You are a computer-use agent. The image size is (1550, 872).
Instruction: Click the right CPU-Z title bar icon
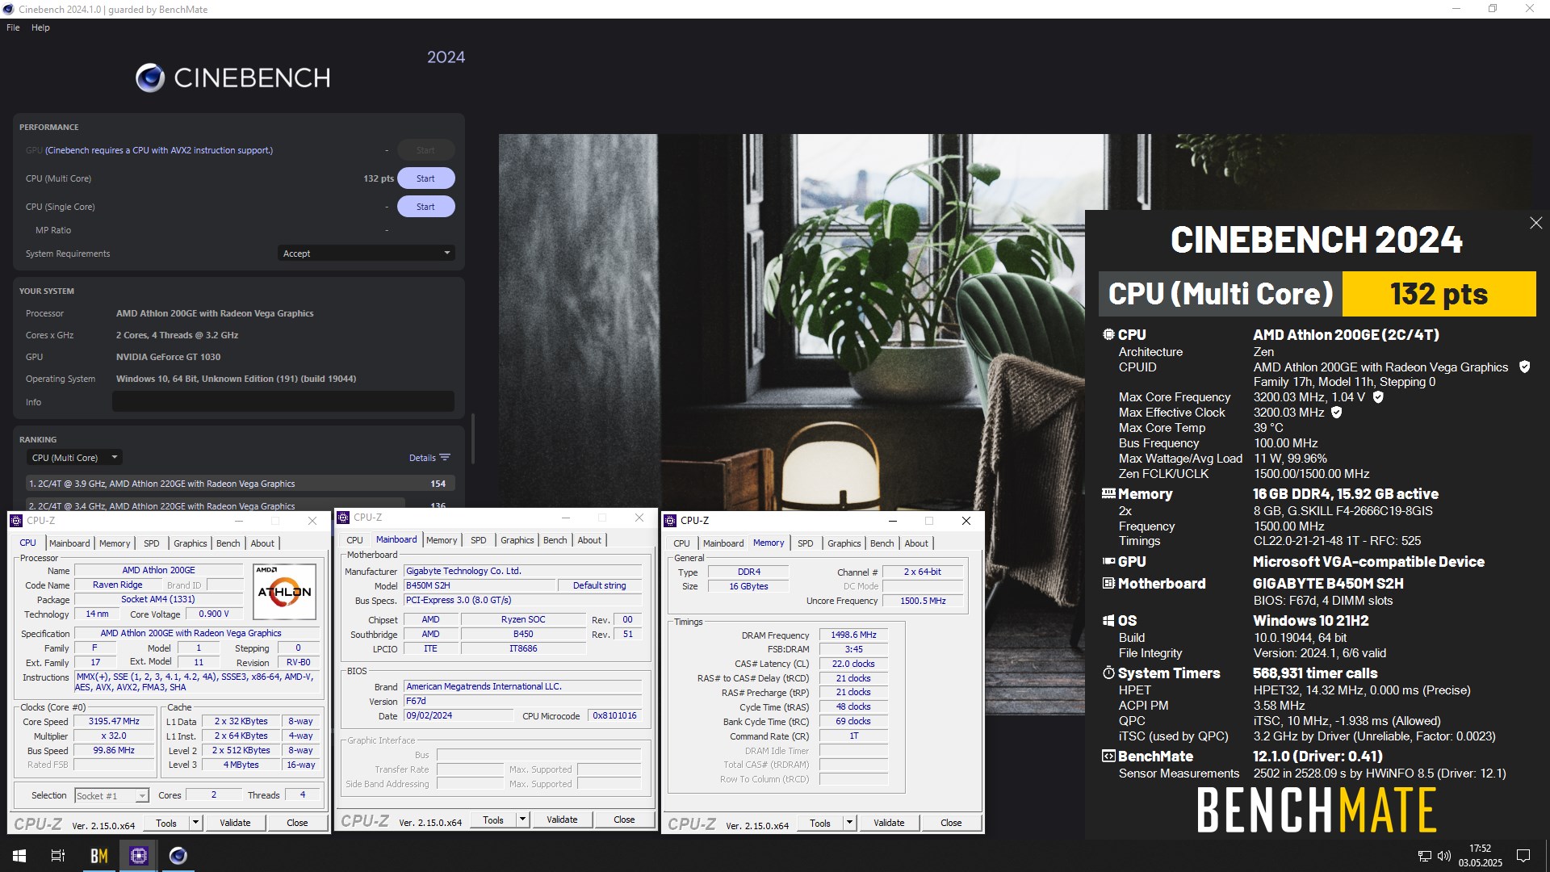click(x=669, y=521)
